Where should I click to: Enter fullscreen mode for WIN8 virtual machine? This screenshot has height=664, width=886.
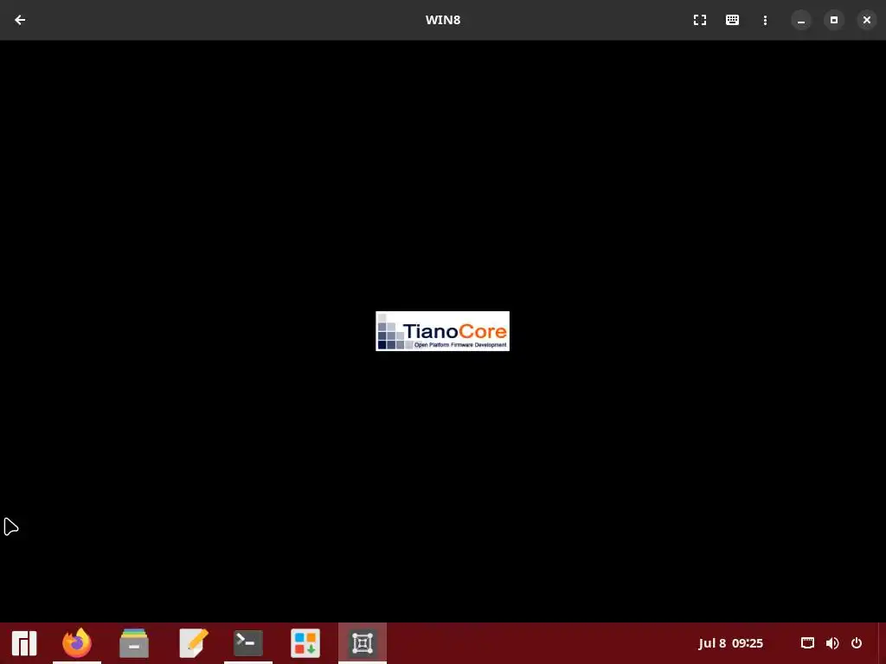pos(699,20)
